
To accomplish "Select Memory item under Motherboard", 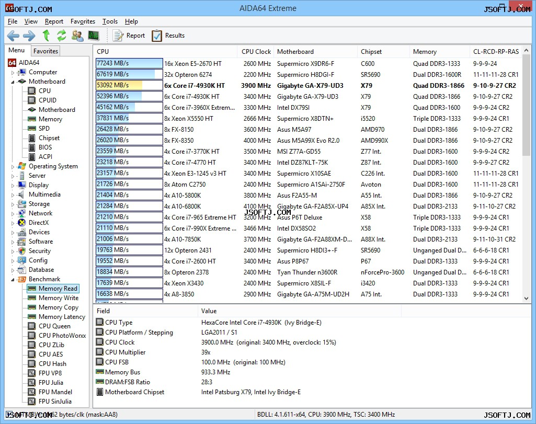I will [45, 119].
